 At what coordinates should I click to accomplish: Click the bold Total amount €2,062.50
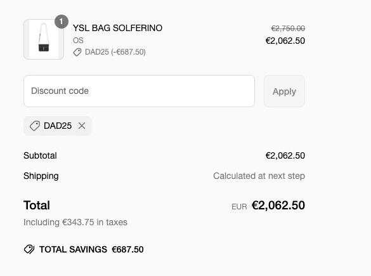tap(278, 205)
